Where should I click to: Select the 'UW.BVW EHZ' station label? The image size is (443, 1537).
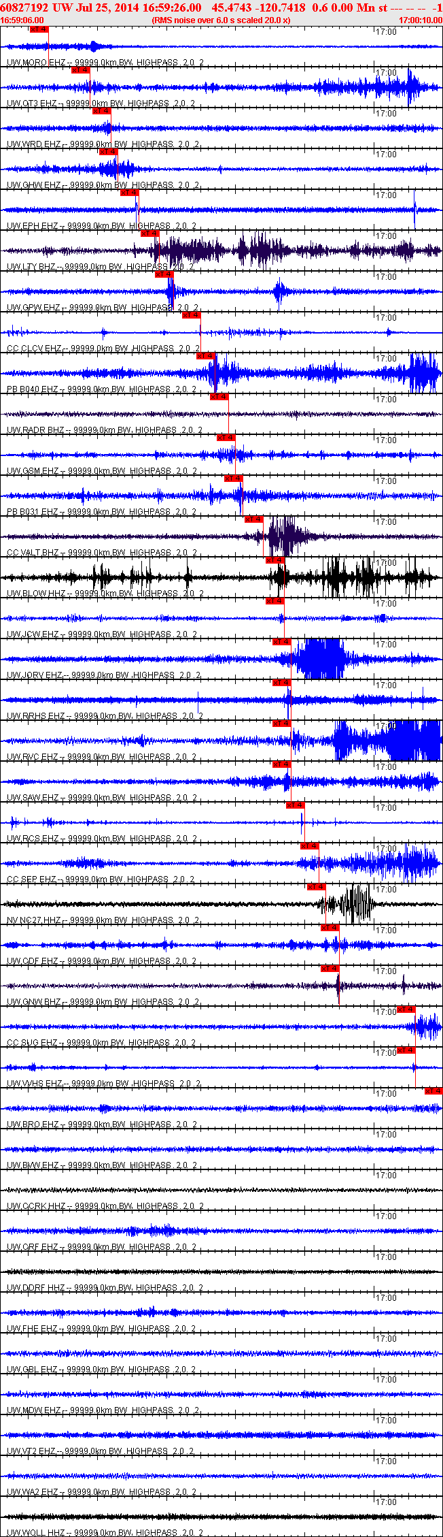tap(33, 1165)
